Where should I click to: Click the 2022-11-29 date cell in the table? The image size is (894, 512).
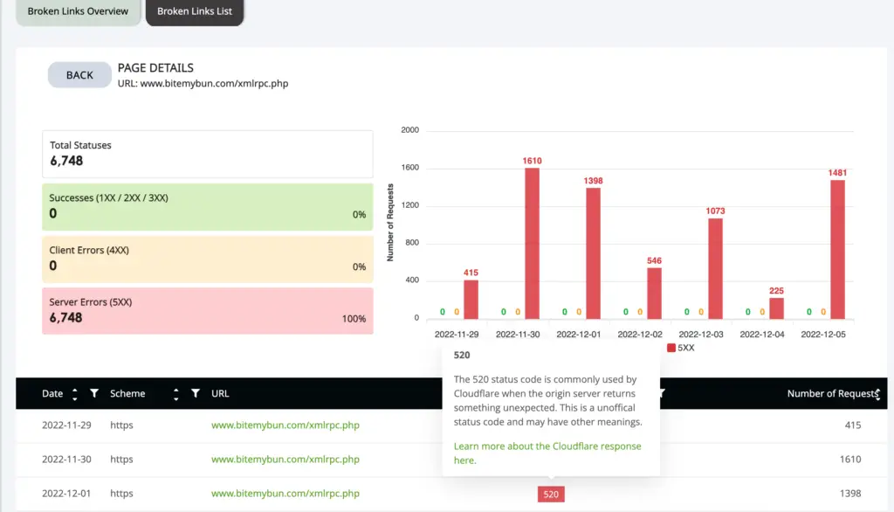(x=66, y=426)
